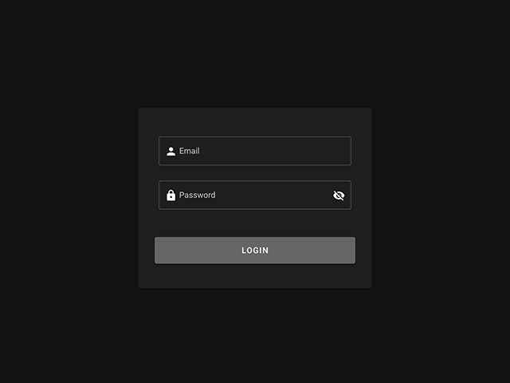
Task: Select the Email placeholder text
Action: (190, 151)
